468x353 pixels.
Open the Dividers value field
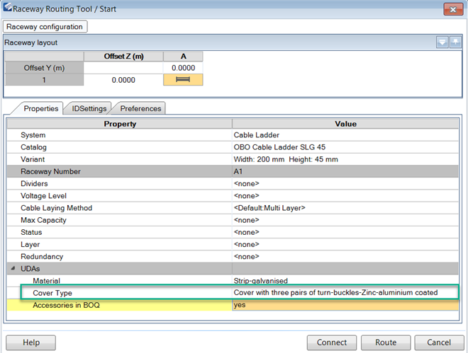click(345, 184)
